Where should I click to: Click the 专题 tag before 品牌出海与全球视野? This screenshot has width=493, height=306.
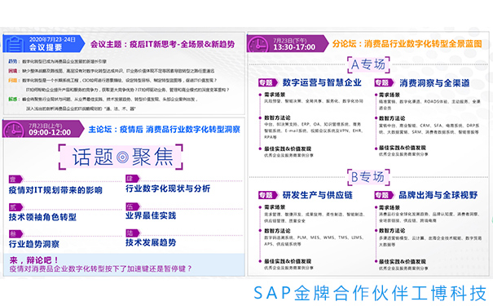[x=384, y=195]
